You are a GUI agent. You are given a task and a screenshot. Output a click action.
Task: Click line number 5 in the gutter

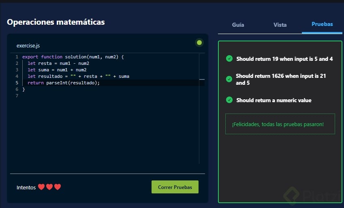pos(17,83)
